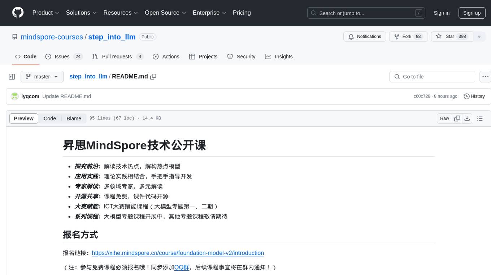Copy the README.md file path

(153, 77)
